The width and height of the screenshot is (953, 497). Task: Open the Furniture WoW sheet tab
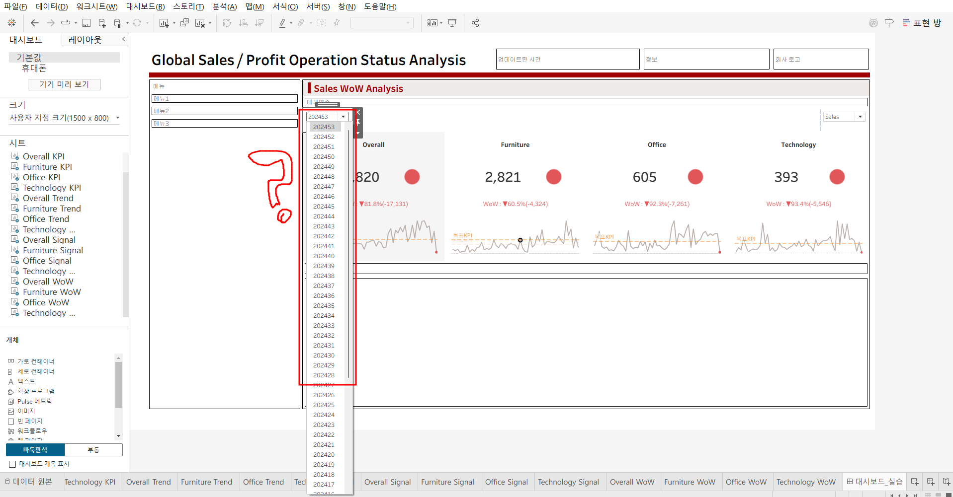[690, 482]
